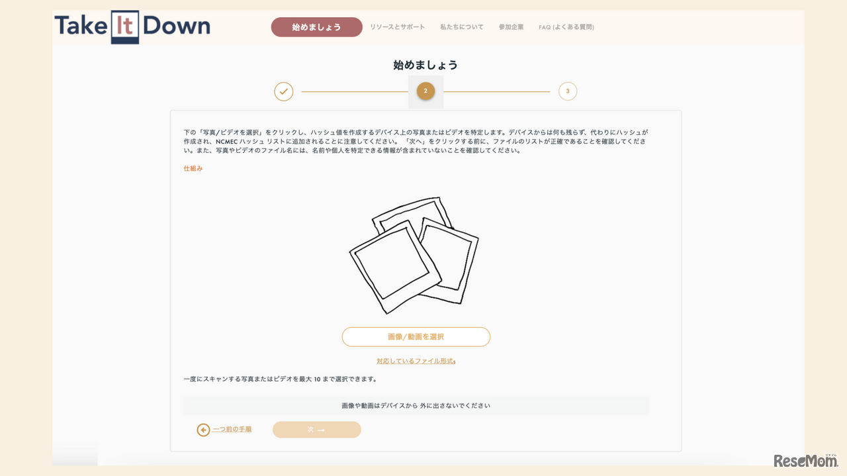Click the progress line between step 2 and 3
Viewport: 847px width, 476px height.
coord(496,91)
